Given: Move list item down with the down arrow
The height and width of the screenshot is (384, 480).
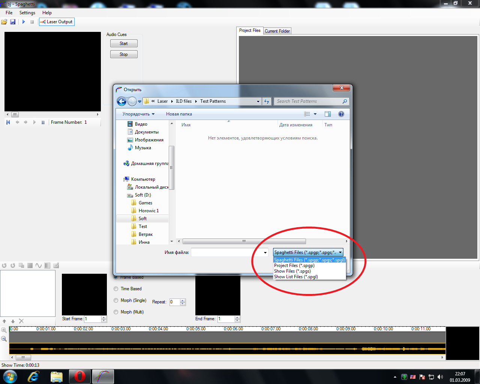Looking at the screenshot, I should [13, 321].
